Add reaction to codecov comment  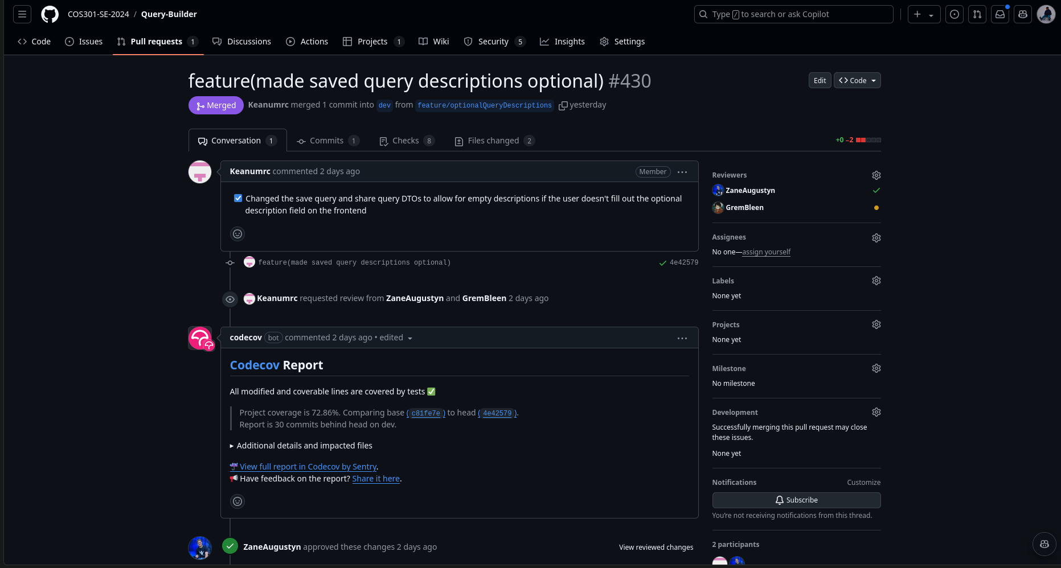click(x=237, y=501)
